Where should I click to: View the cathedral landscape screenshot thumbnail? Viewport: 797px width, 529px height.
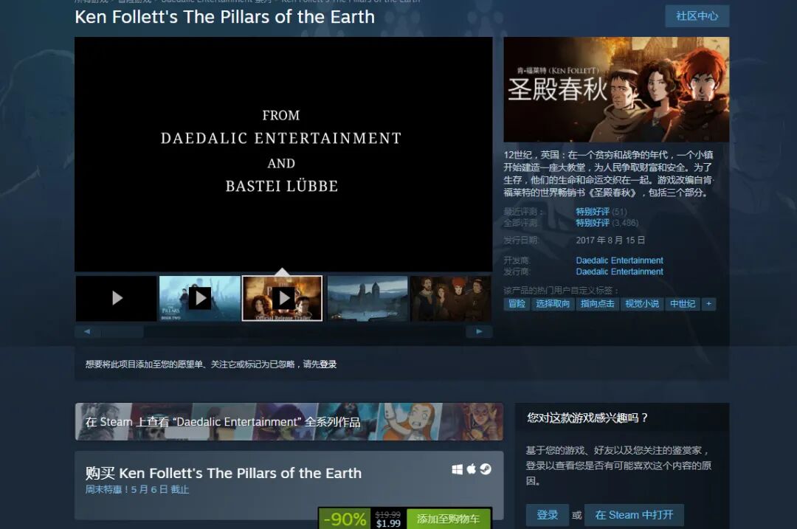click(x=368, y=298)
